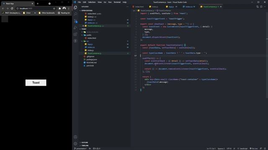Open the Terminal menu

(x=117, y=2)
